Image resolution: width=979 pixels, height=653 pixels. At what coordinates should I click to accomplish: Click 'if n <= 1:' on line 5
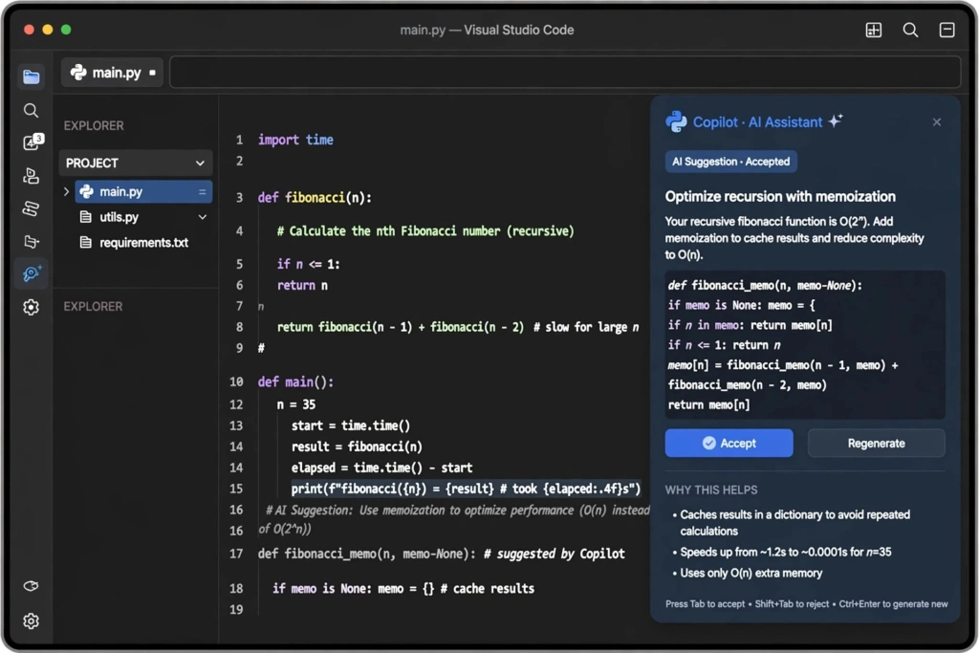pos(309,265)
